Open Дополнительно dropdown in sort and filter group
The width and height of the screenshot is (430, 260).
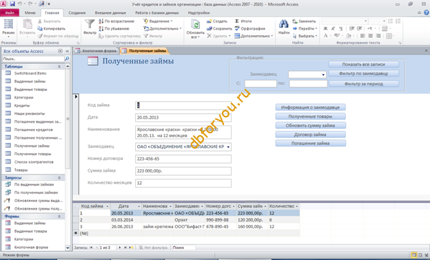tap(163, 28)
